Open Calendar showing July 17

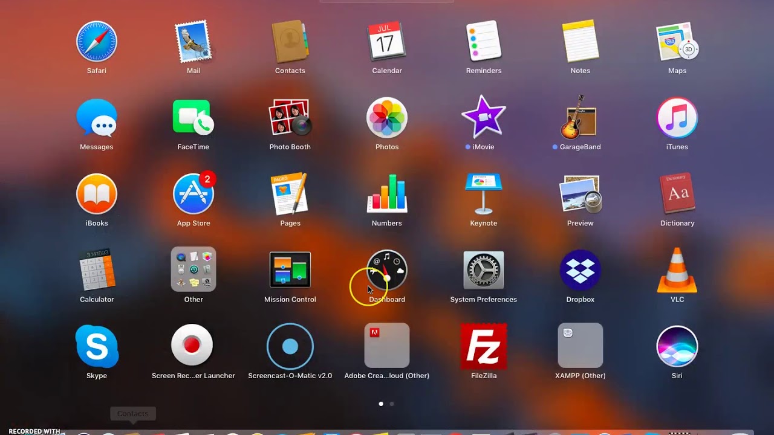click(387, 42)
